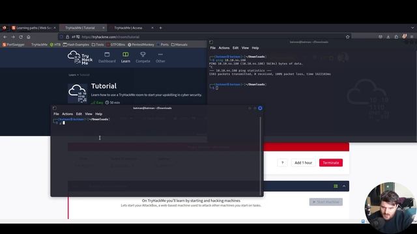Image resolution: width=417 pixels, height=234 pixels.
Task: Open the PentestMonkey bookmark
Action: click(x=141, y=45)
